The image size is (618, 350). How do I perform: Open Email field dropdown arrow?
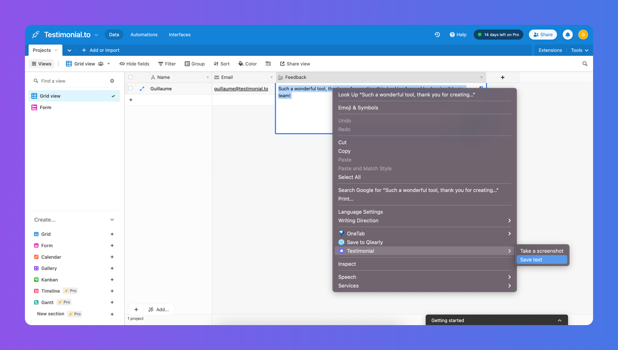pyautogui.click(x=271, y=77)
